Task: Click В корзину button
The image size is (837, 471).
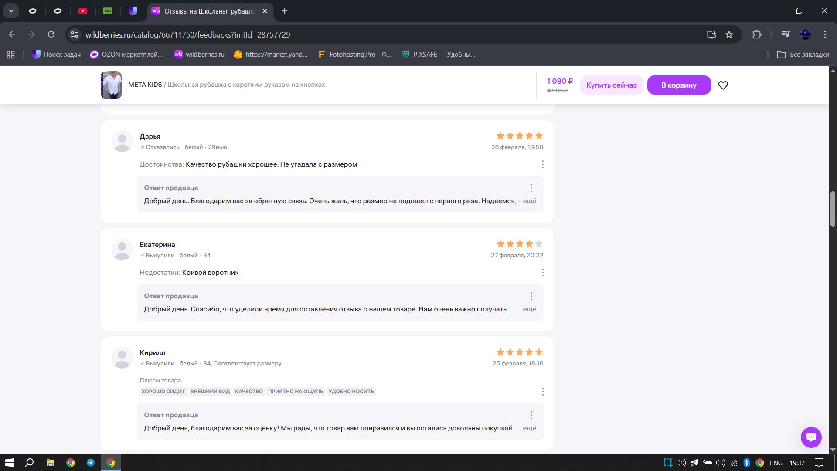Action: [678, 85]
